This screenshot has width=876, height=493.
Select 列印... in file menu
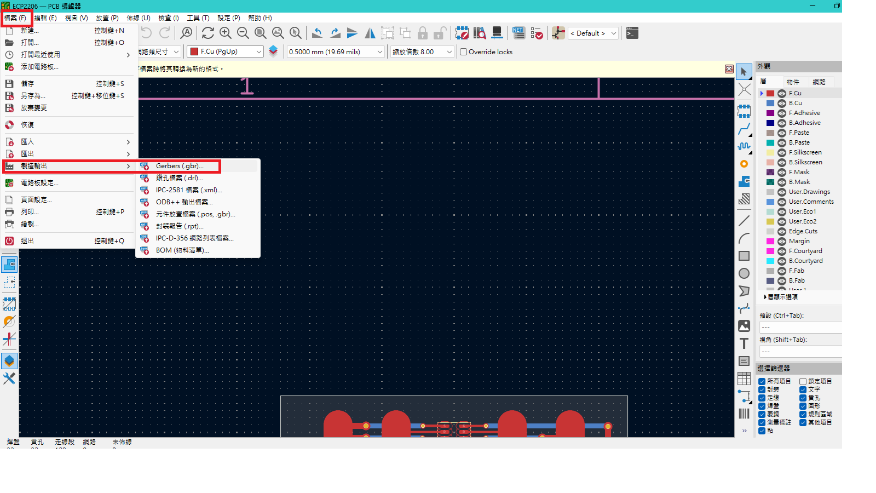pyautogui.click(x=68, y=212)
